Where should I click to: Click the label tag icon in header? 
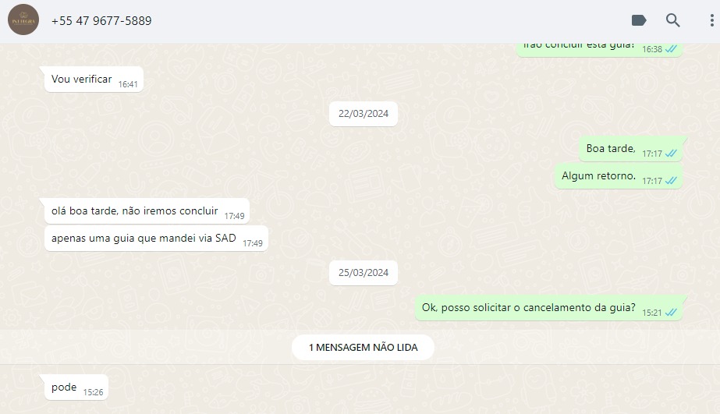click(x=639, y=20)
